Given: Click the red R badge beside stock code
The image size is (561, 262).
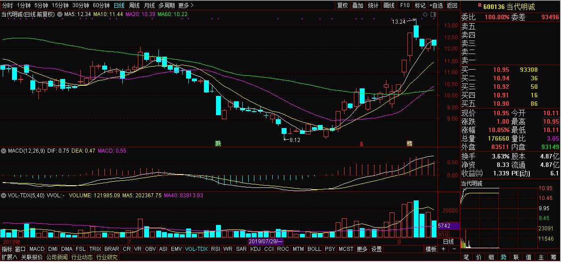Looking at the screenshot, I should 479,6.
